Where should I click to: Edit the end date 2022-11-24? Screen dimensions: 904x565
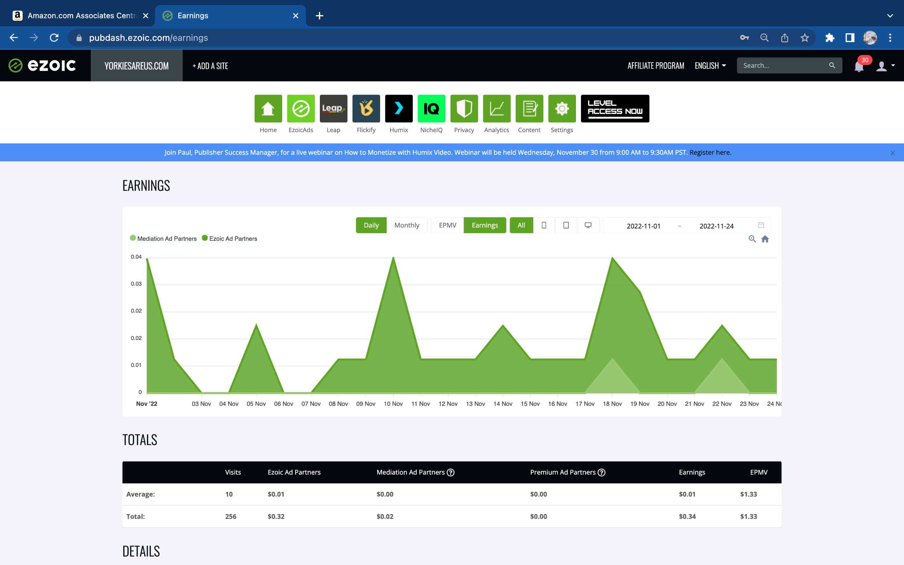pyautogui.click(x=716, y=226)
